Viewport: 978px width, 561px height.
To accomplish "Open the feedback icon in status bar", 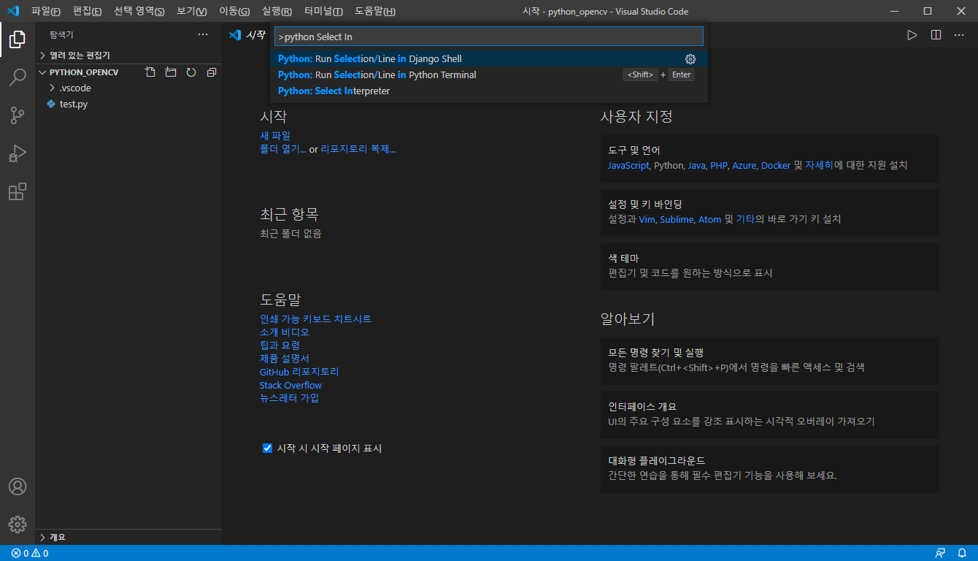I will coord(940,553).
